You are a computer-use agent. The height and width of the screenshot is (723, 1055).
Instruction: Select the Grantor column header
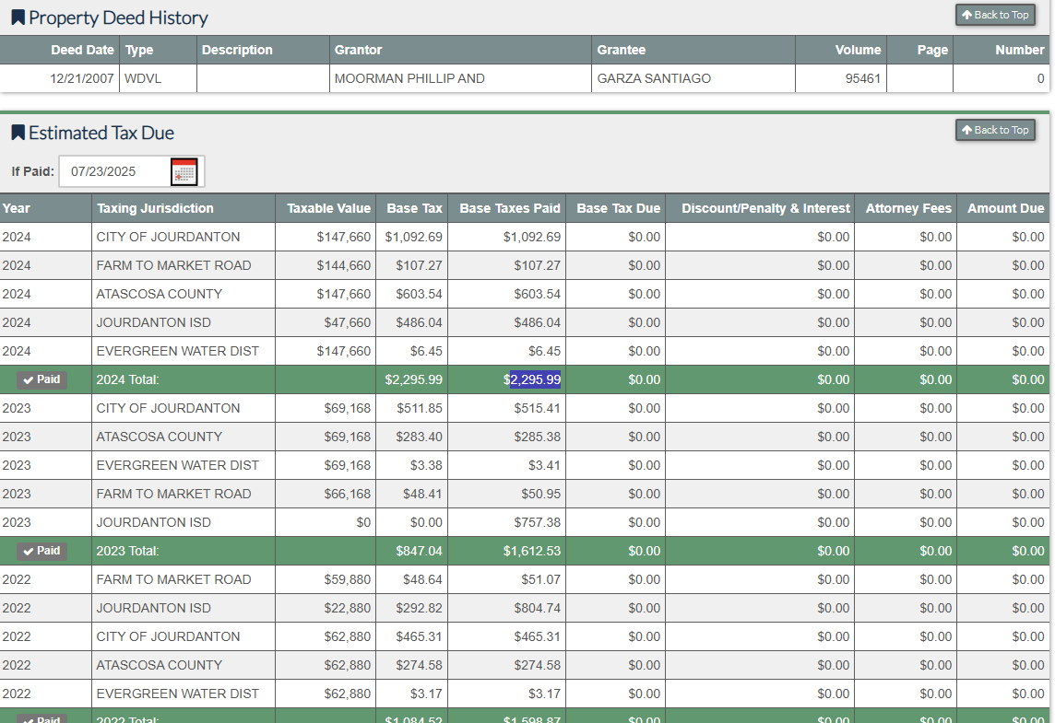[x=358, y=50]
